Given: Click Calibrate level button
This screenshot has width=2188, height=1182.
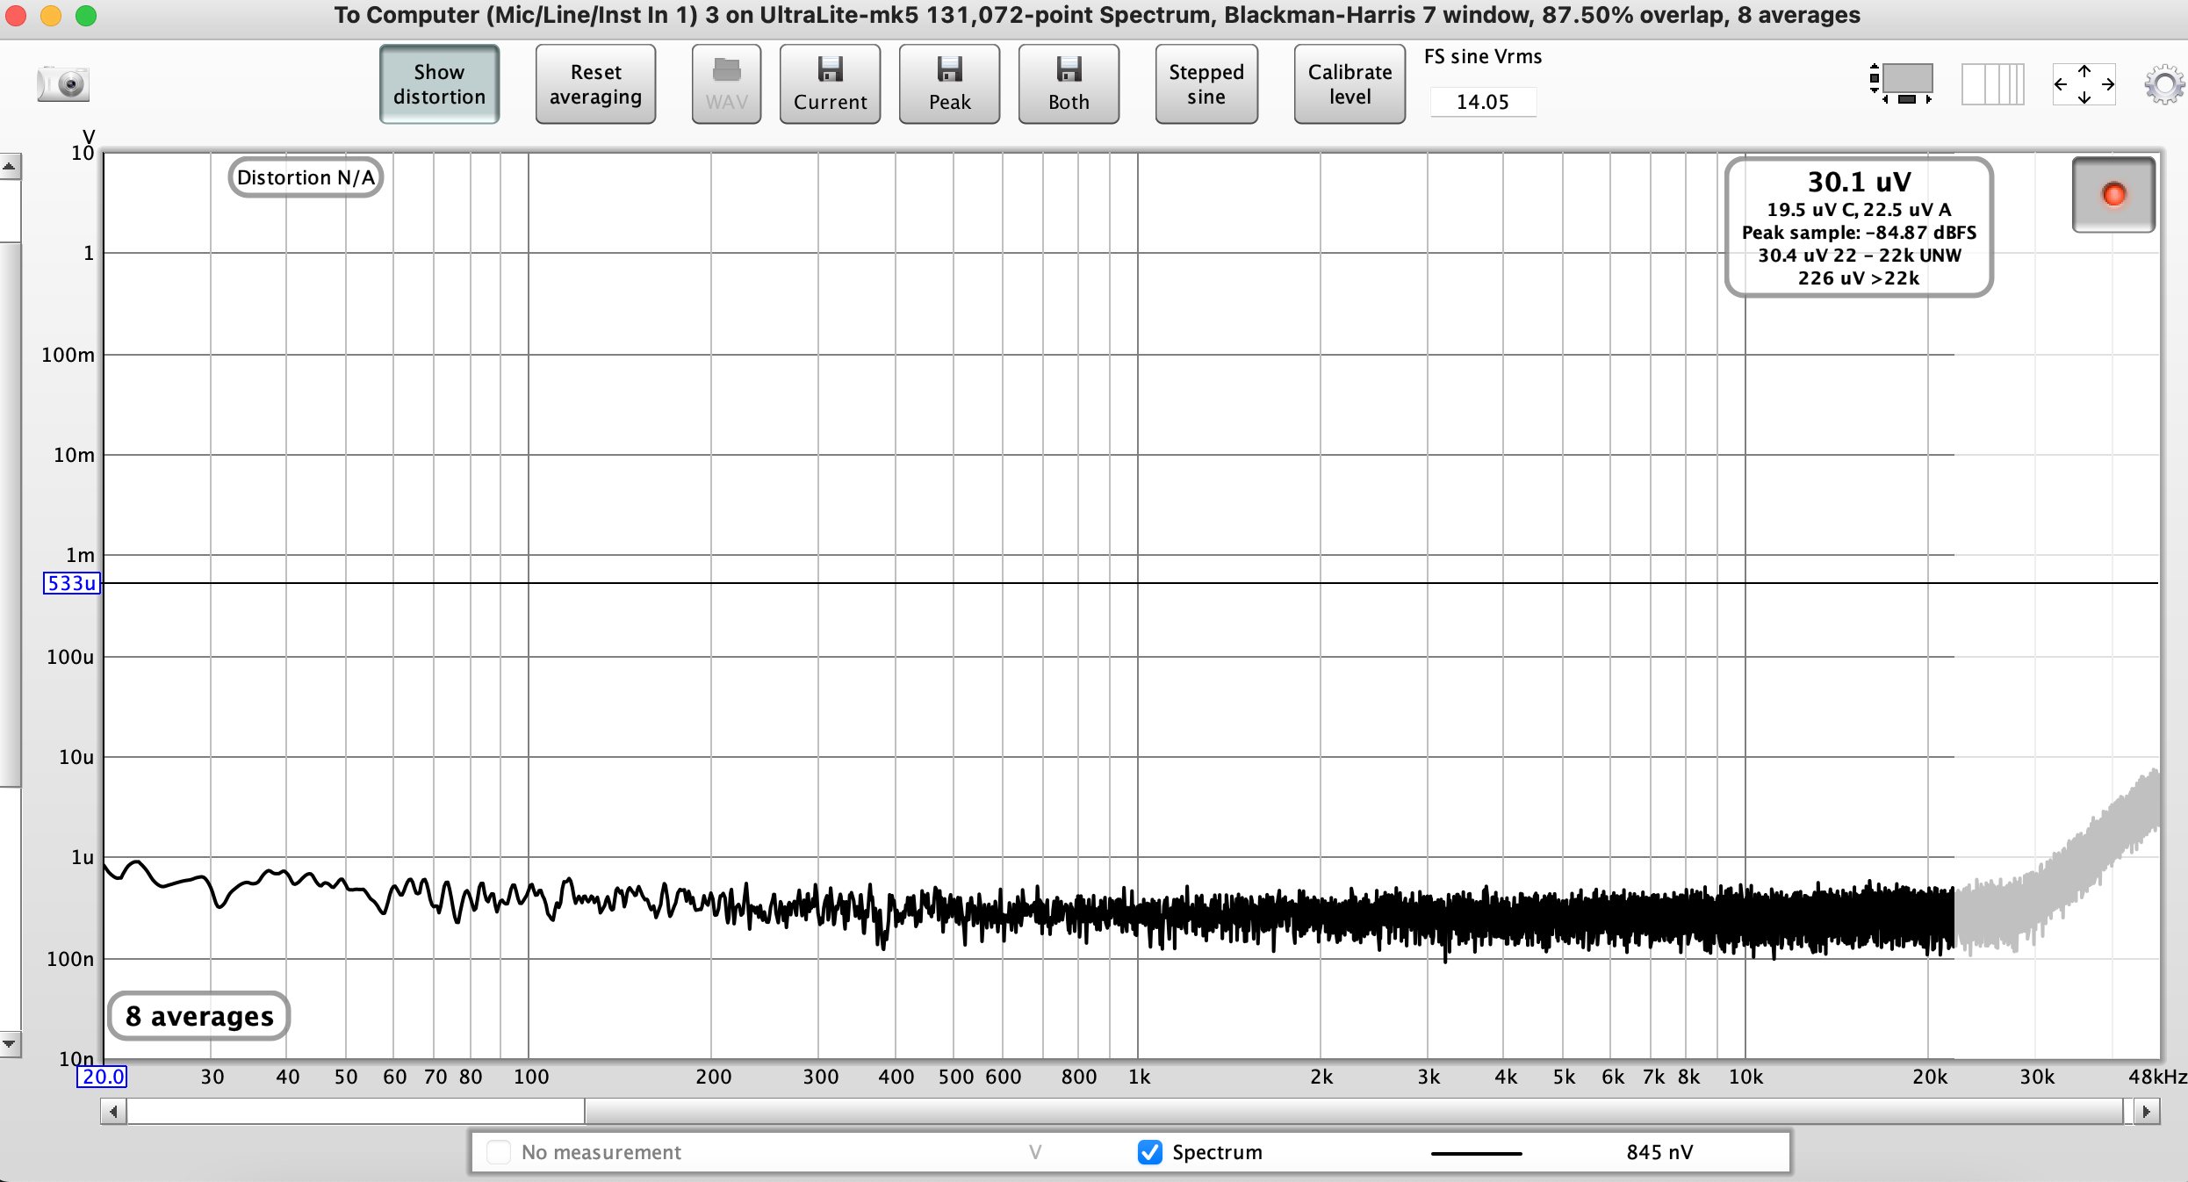Looking at the screenshot, I should point(1350,84).
